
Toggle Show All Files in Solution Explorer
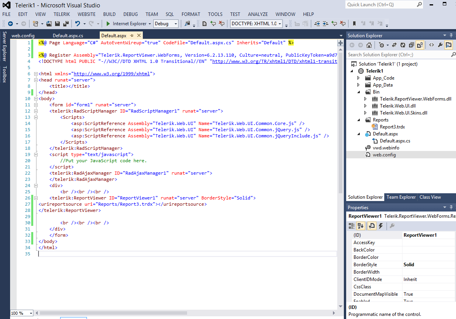[x=420, y=45]
